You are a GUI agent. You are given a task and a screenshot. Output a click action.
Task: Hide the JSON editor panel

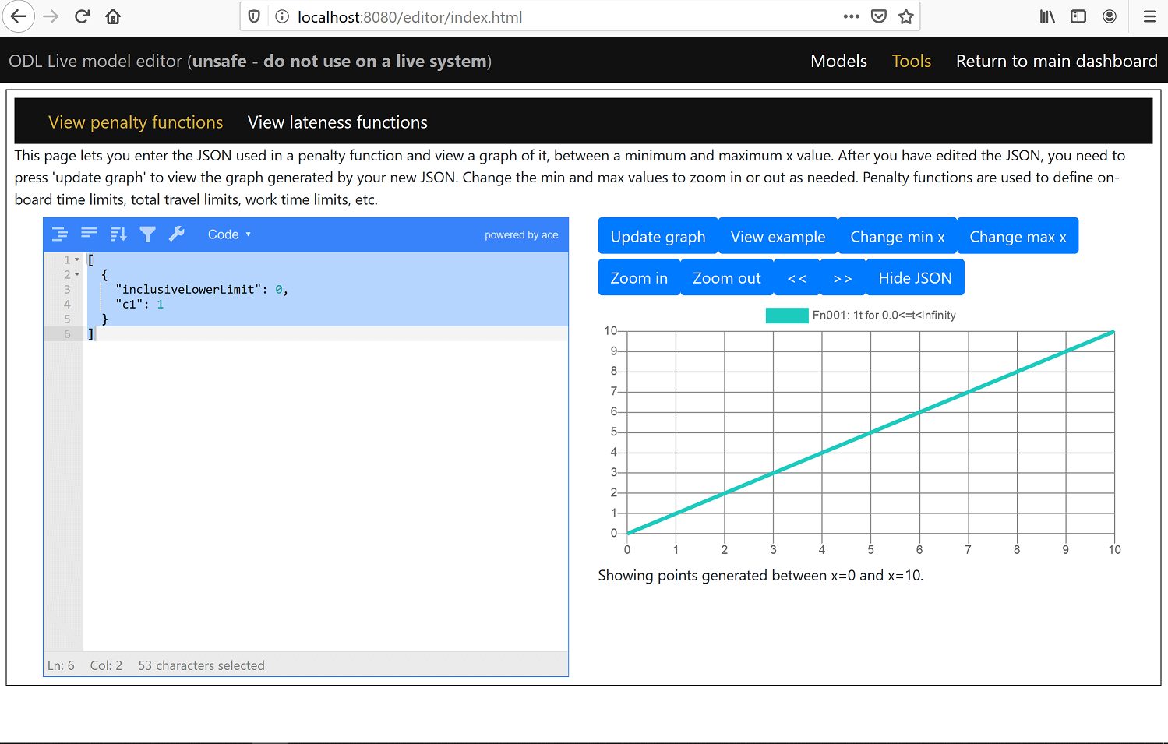[x=915, y=278]
